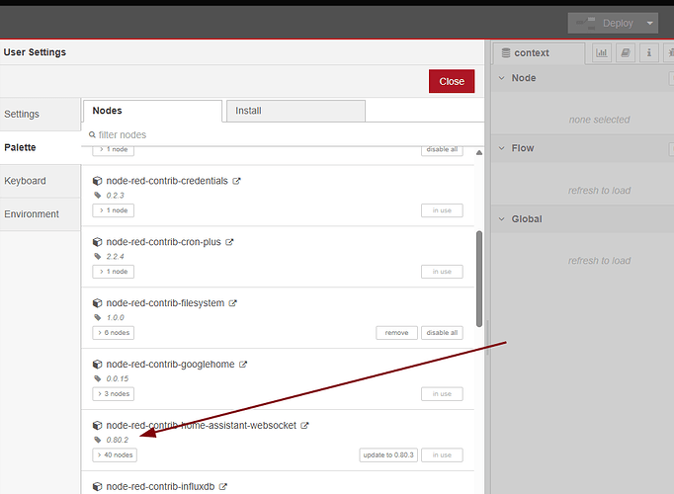Open the Deploy dropdown arrow
The image size is (674, 494).
(x=649, y=24)
